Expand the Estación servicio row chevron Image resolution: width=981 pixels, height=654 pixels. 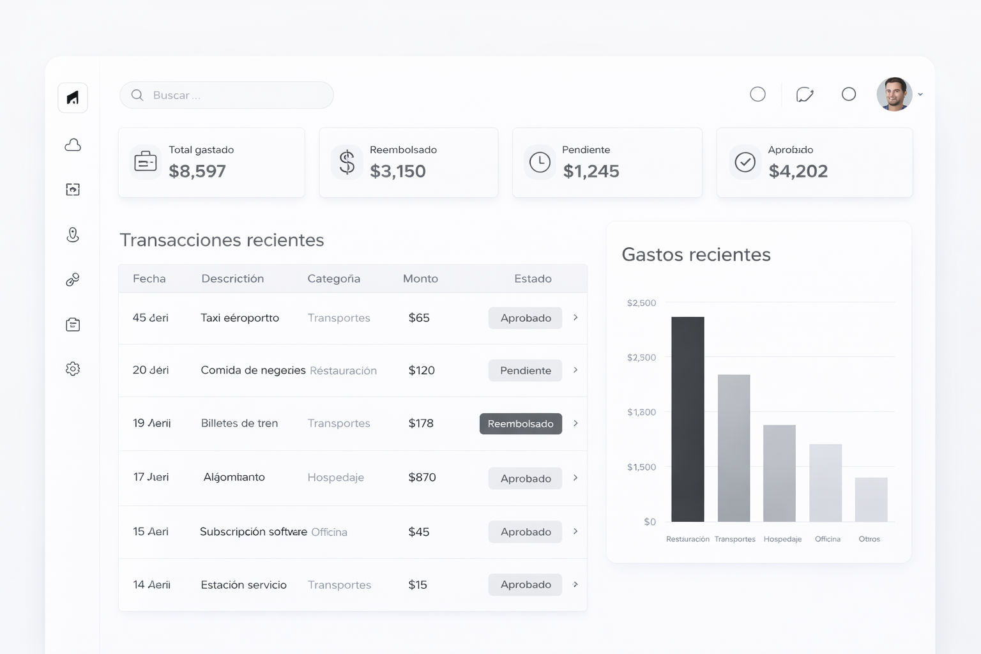click(575, 584)
